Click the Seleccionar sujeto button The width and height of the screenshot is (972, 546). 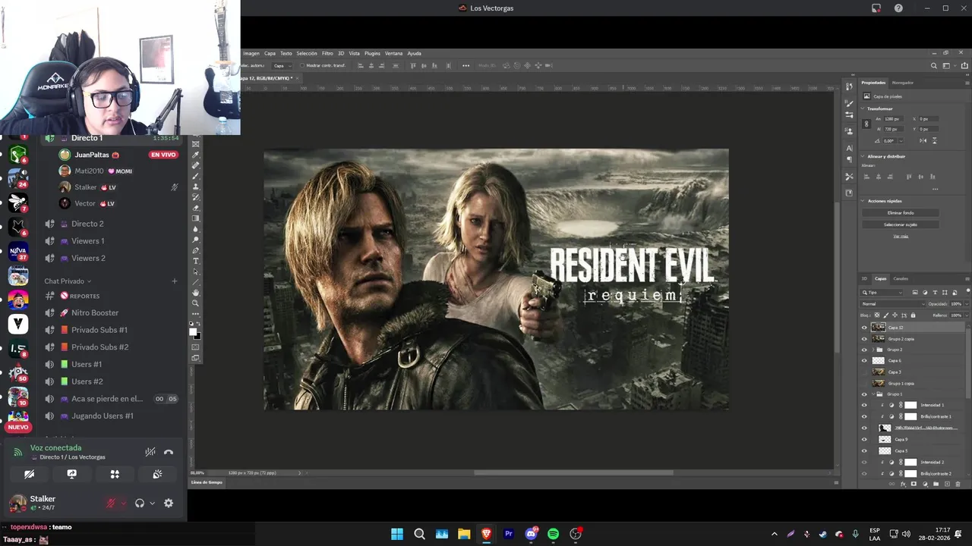(x=901, y=224)
